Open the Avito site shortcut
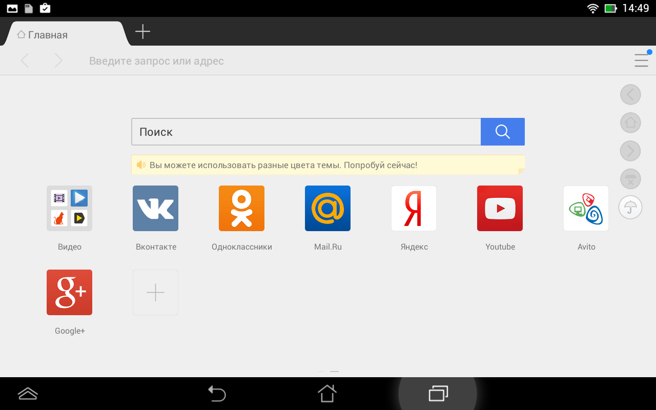 coord(586,208)
